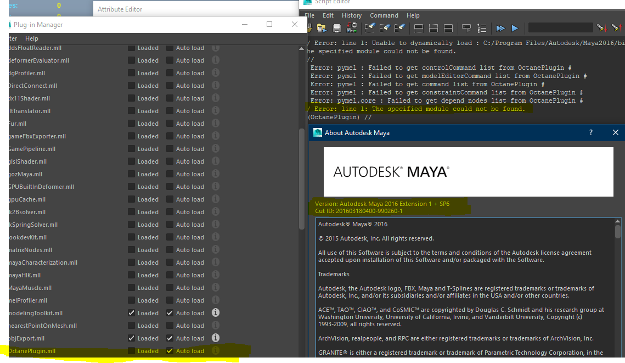Check Loaded for gameFbxExporter.mll
Image resolution: width=625 pixels, height=363 pixels.
pos(131,136)
